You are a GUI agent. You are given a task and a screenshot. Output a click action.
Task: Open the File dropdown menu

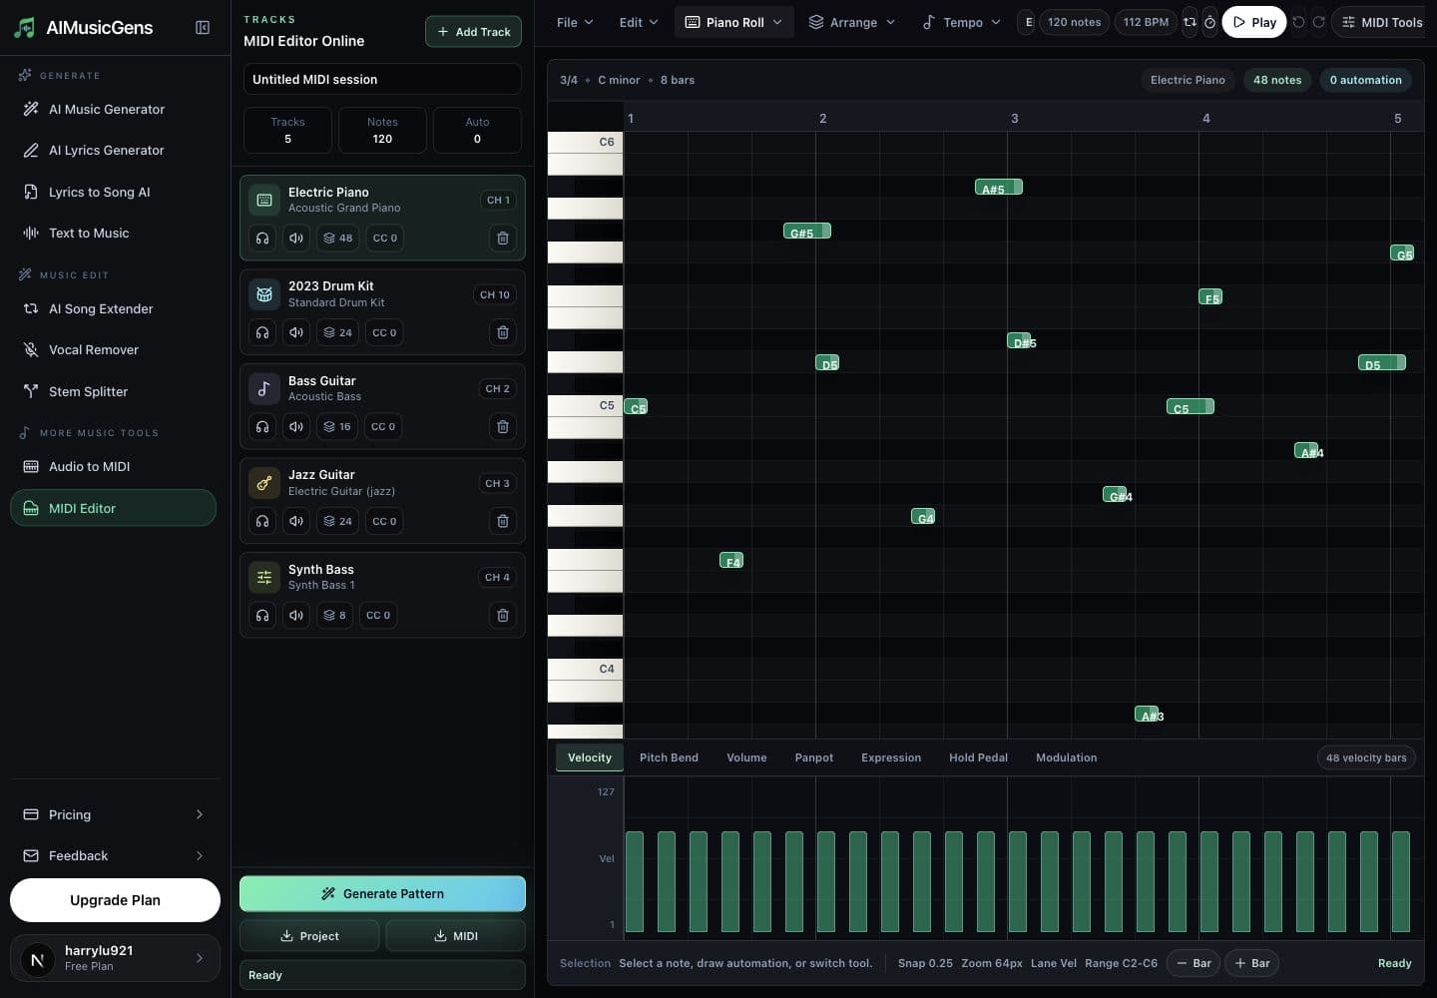click(575, 22)
